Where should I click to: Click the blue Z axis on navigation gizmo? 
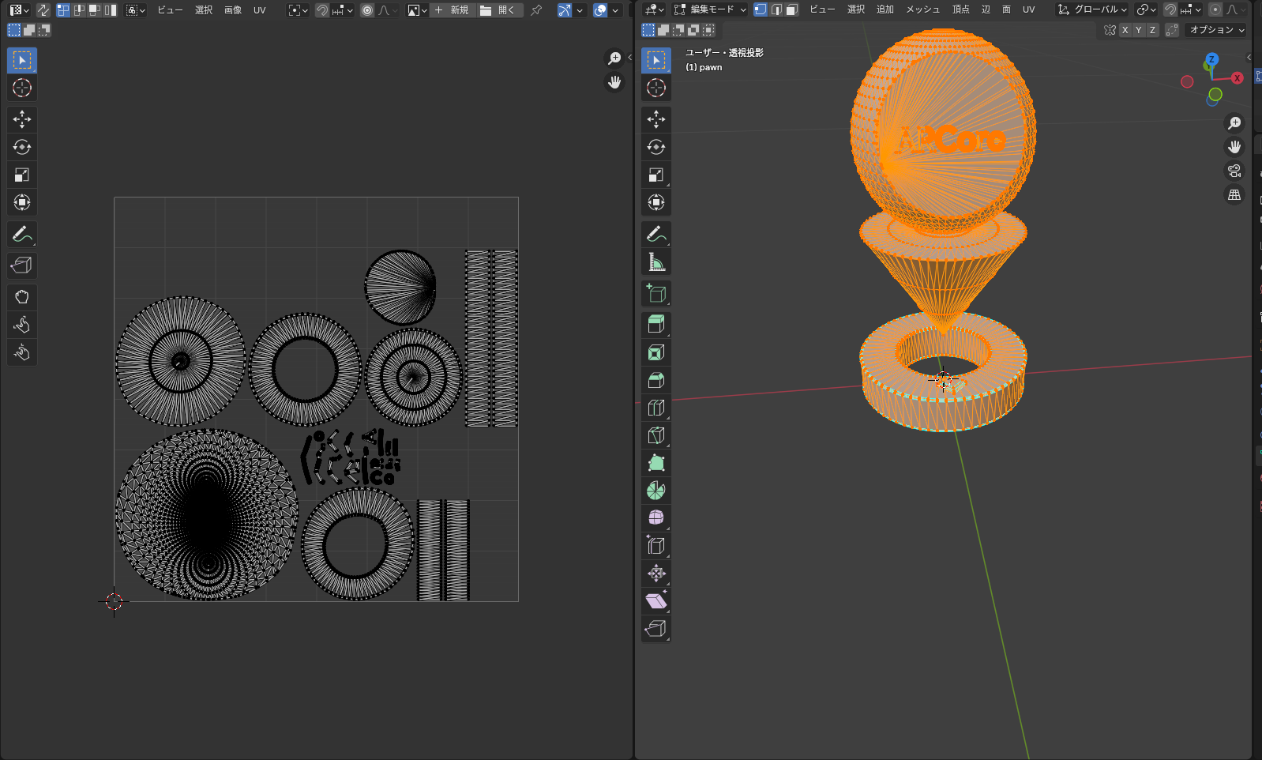pos(1211,59)
